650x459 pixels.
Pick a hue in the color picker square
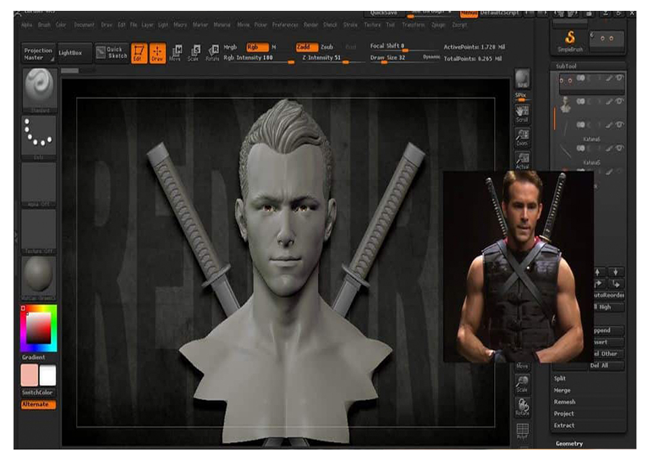tap(39, 328)
